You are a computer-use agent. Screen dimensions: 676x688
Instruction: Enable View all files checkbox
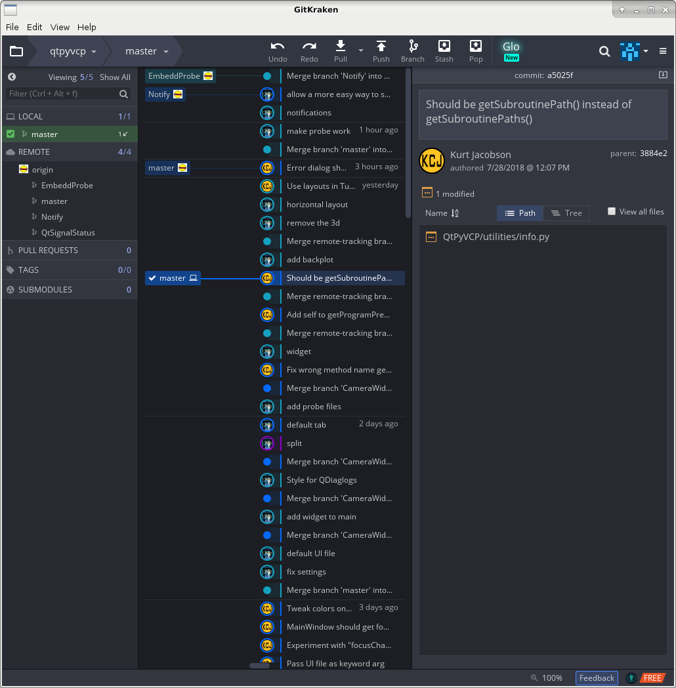coord(612,211)
